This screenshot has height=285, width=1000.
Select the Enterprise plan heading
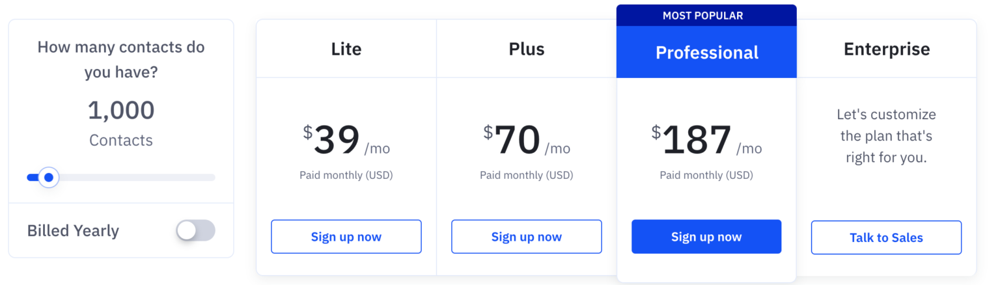(x=887, y=49)
